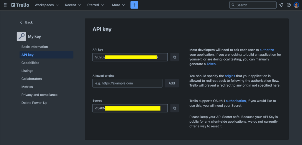This screenshot has height=145, width=302.
Task: Open the help question mark icon
Action: click(289, 5)
